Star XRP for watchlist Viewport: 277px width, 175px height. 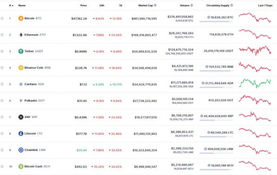pos(2,117)
